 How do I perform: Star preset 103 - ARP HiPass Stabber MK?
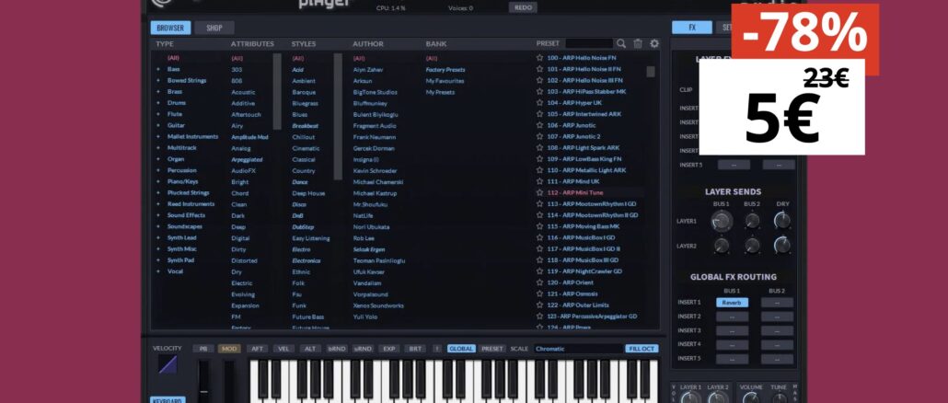pos(539,91)
